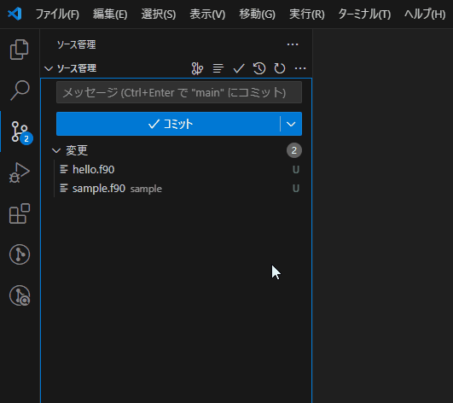The height and width of the screenshot is (403, 453).
Task: Focus the commit message input field
Action: pyautogui.click(x=179, y=92)
